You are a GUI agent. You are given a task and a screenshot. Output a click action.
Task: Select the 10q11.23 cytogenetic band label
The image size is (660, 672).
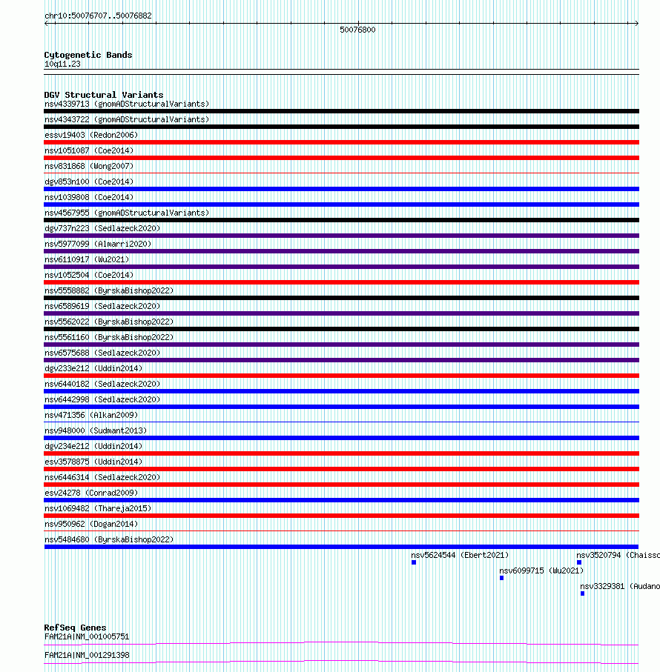(x=62, y=64)
